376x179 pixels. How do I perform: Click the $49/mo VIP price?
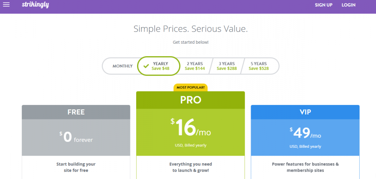pyautogui.click(x=305, y=133)
